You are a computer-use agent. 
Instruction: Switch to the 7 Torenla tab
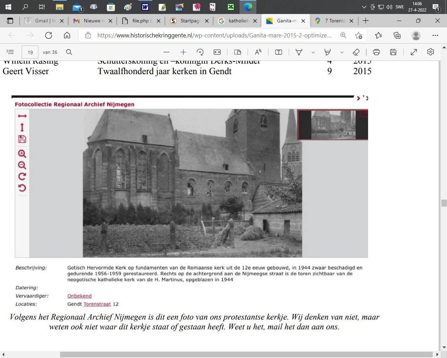coord(334,21)
